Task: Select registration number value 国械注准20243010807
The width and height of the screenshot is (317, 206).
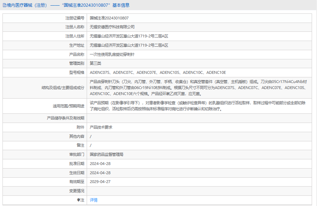Action: point(109,18)
